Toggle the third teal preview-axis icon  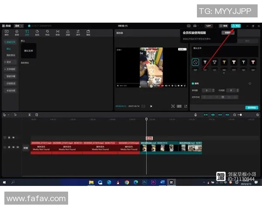pos(220,115)
